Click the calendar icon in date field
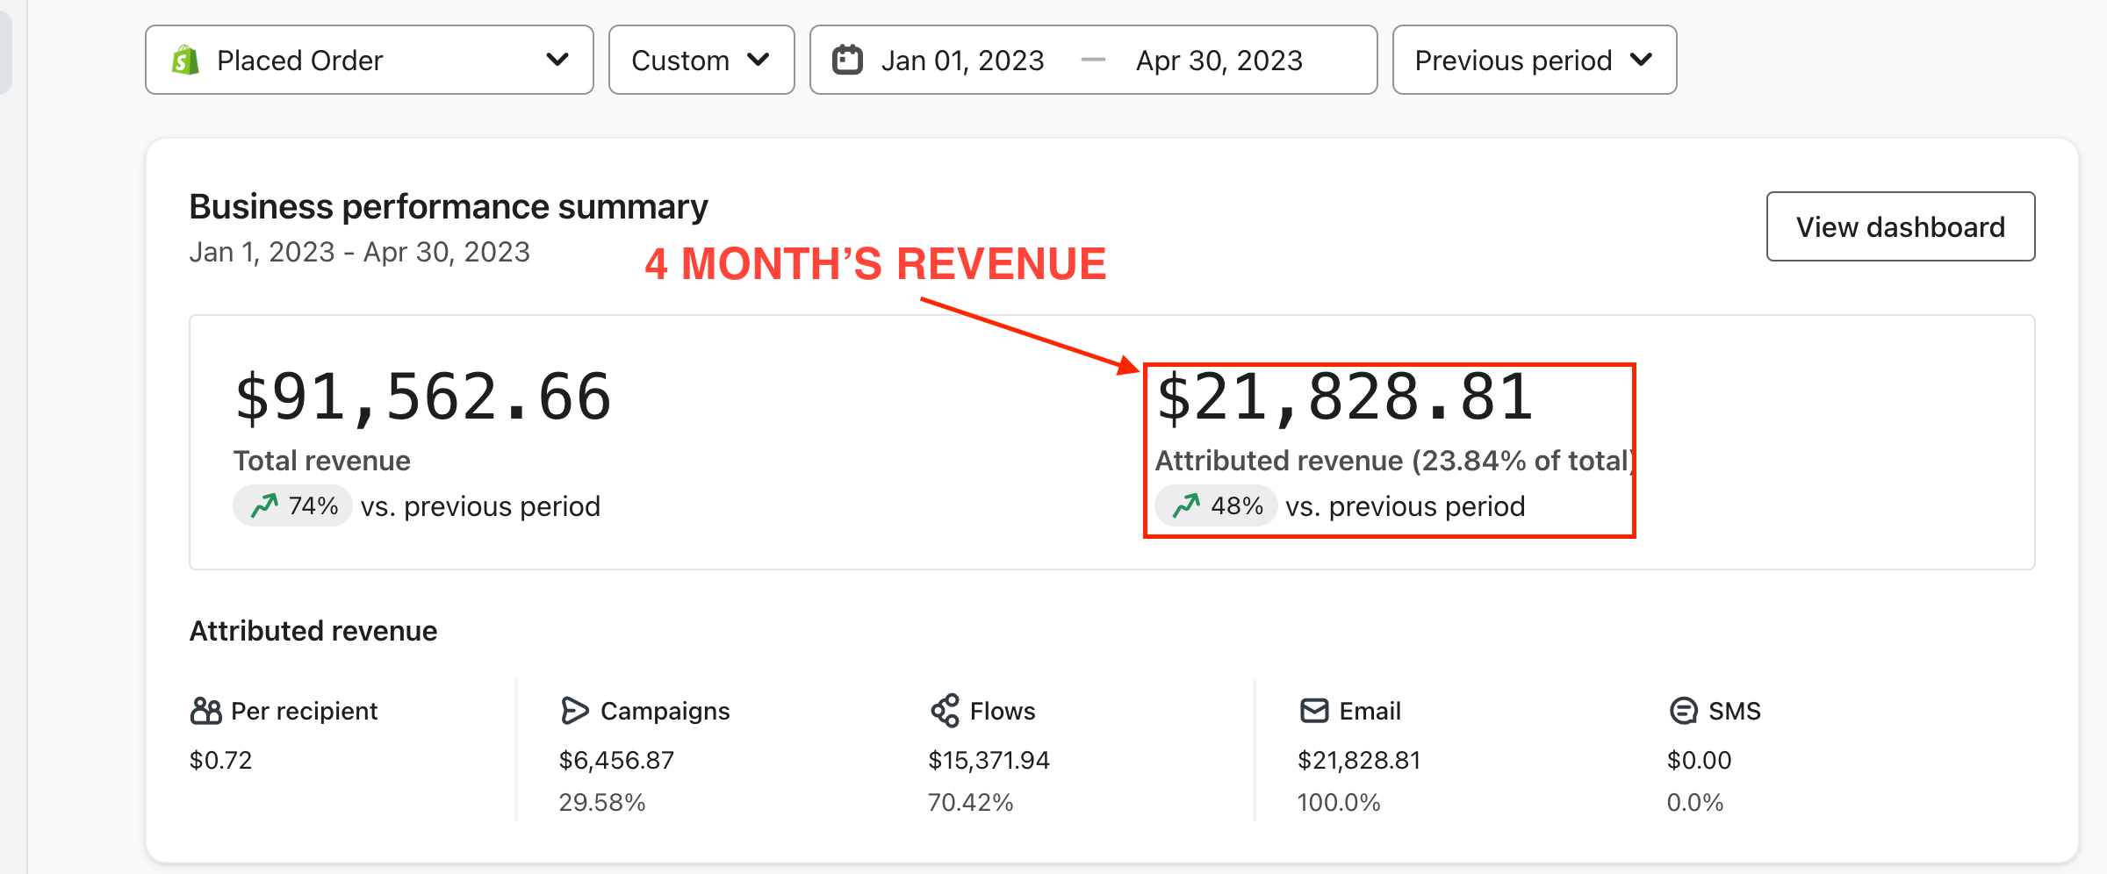The height and width of the screenshot is (874, 2107). pyautogui.click(x=847, y=60)
